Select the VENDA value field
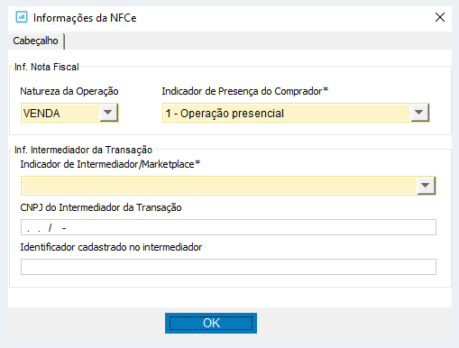Image resolution: width=459 pixels, height=348 pixels. pos(60,113)
